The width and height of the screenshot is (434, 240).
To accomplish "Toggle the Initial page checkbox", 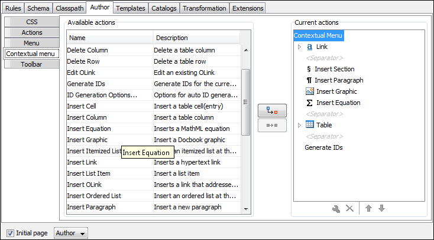I will point(10,233).
